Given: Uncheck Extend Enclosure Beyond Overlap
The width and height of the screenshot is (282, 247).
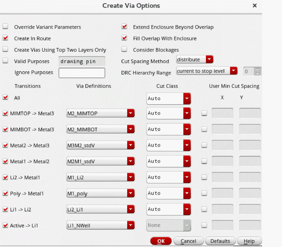Looking at the screenshot, I should (x=124, y=26).
